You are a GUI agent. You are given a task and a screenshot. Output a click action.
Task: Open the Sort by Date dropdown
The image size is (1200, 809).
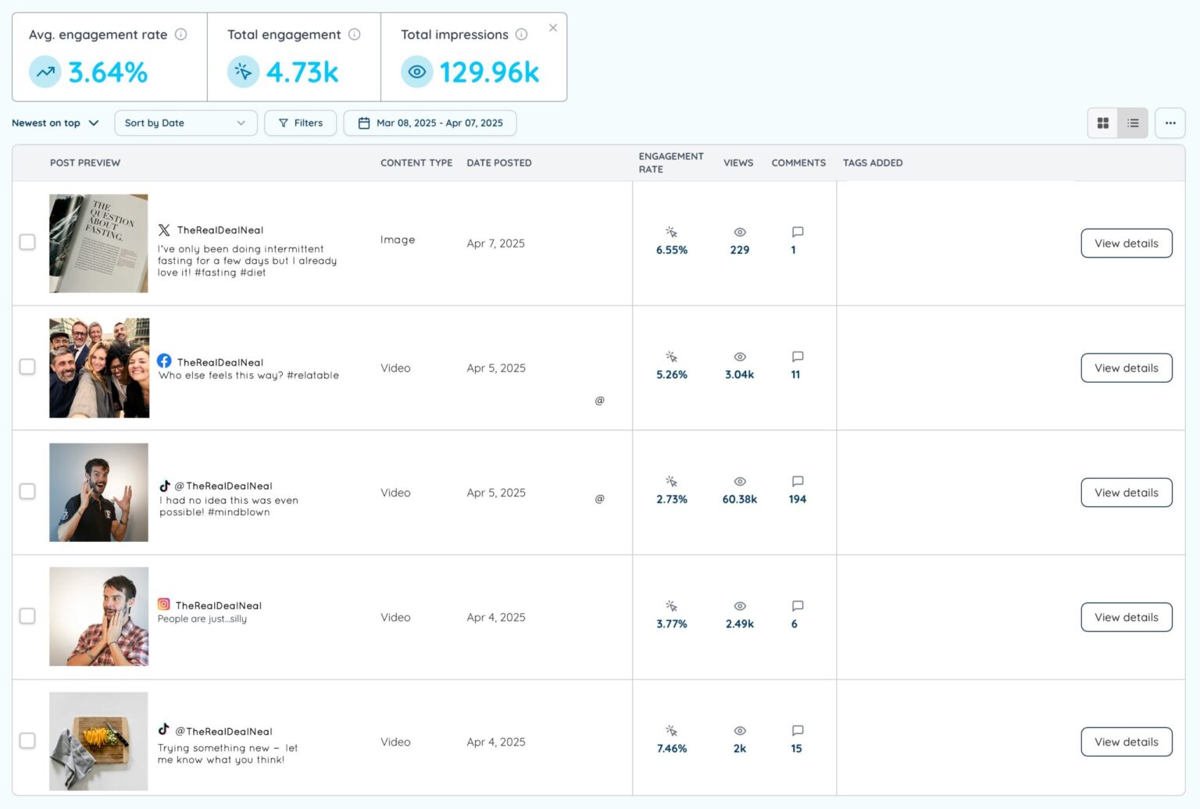point(185,123)
